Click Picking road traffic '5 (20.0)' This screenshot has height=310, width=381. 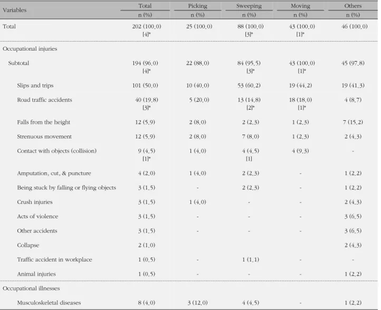click(199, 100)
